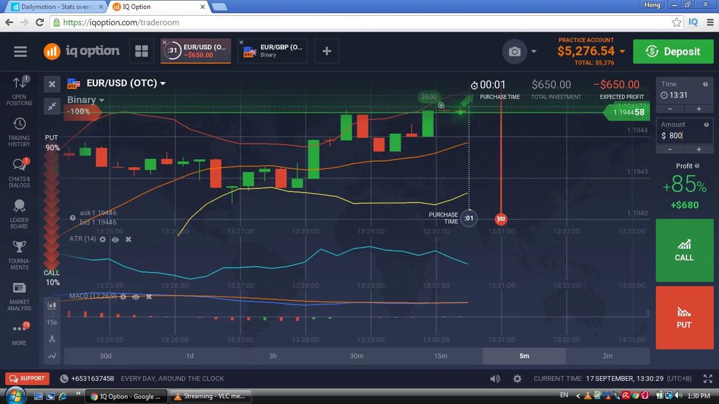Screen dimensions: 719x404
Task: Click the browser address bar URL
Action: (x=121, y=22)
